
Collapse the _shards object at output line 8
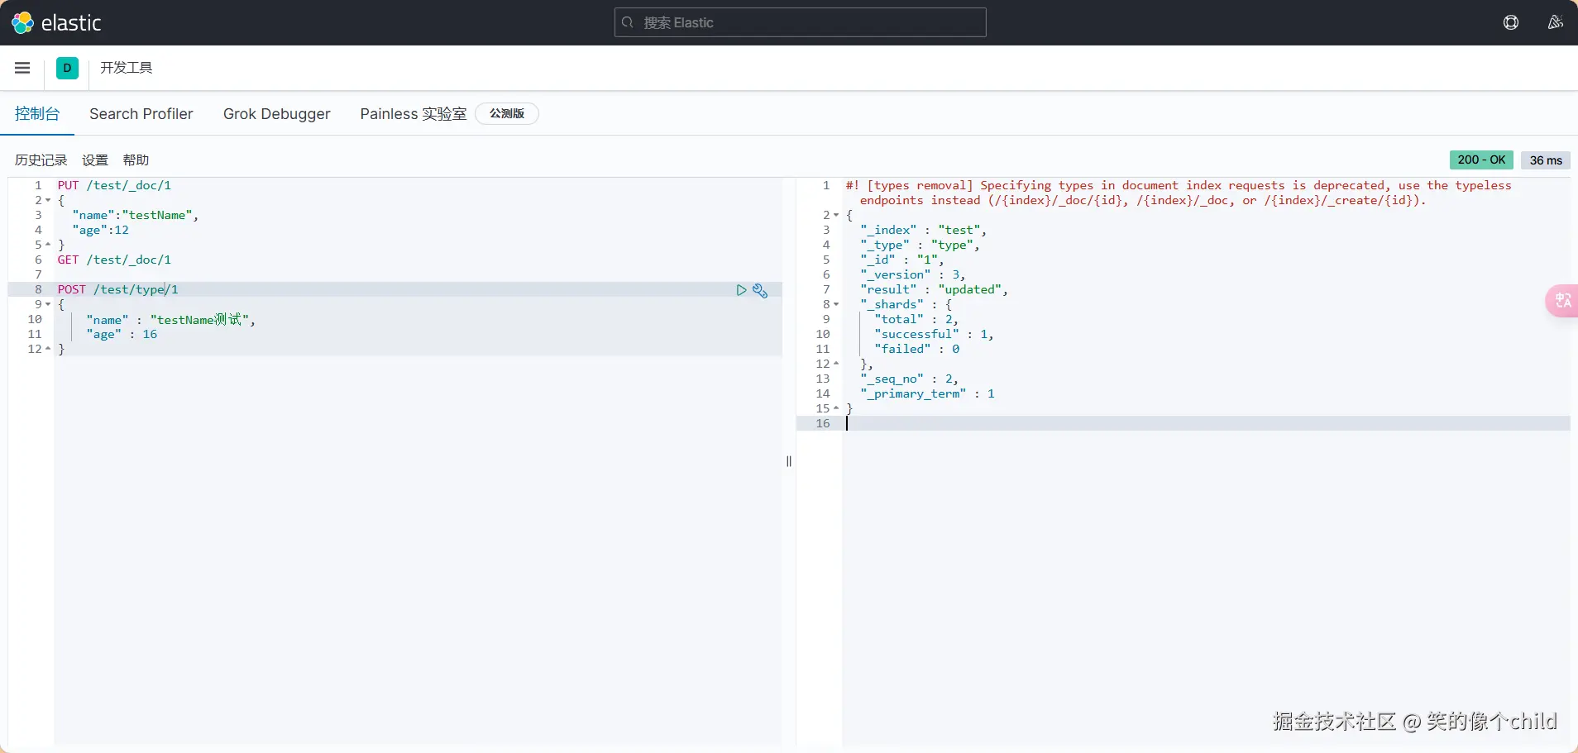pos(836,305)
